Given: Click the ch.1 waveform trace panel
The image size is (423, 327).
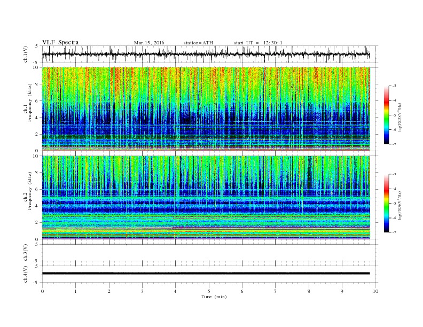Looking at the screenshot, I should click(209, 54).
